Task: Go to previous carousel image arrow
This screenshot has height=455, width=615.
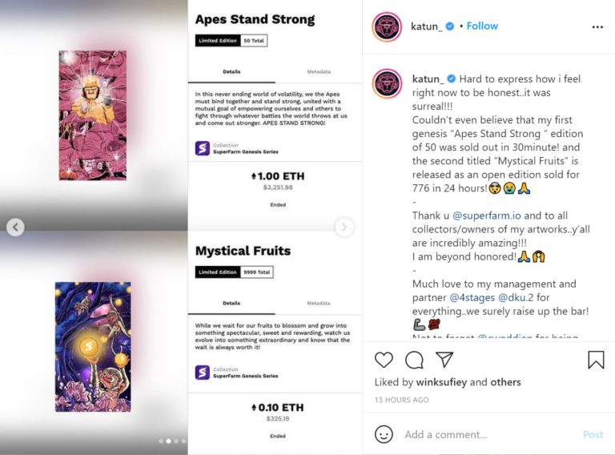Action: (x=15, y=227)
